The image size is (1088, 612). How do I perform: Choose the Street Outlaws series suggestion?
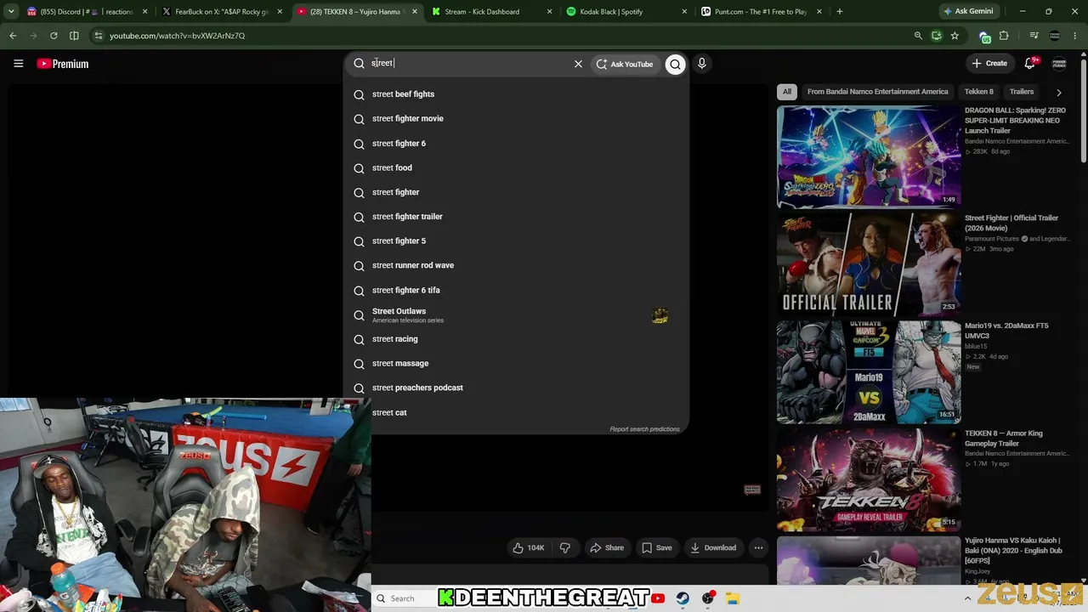click(516, 315)
